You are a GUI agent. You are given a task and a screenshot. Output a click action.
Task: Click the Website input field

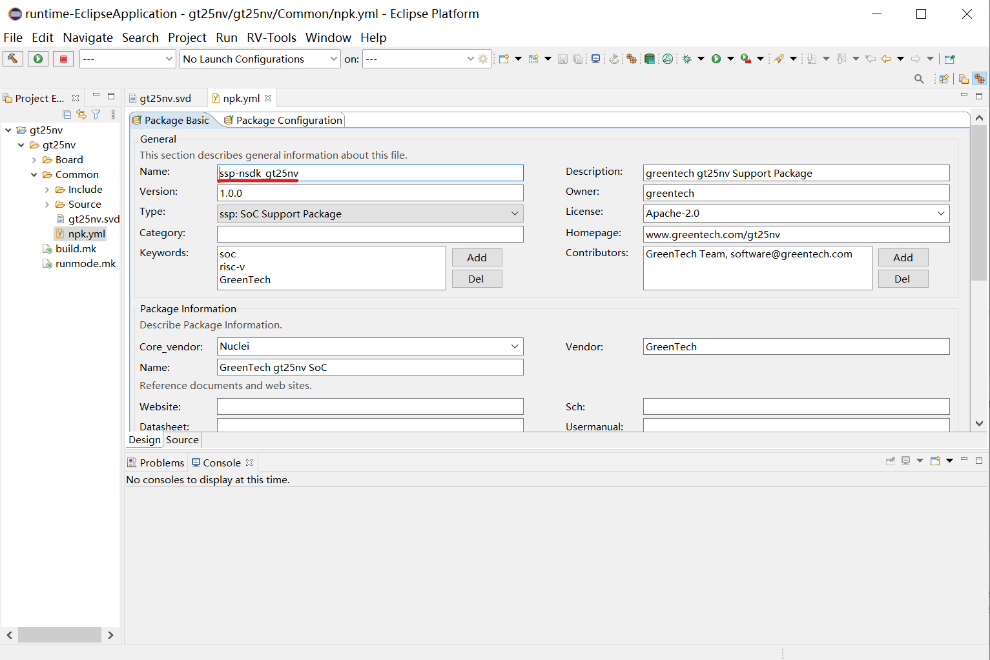[370, 406]
